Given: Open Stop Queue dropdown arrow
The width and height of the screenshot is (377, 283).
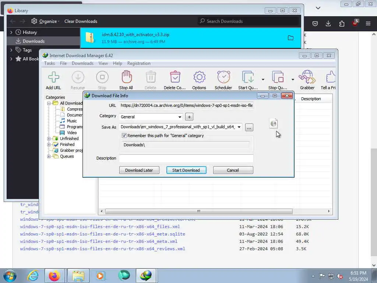Looking at the screenshot, I should [293, 80].
